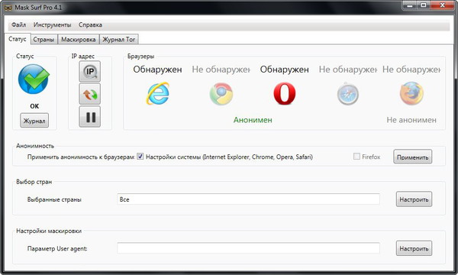Click the Firefox browser icon
Screen dimensions: 458x275
411,93
